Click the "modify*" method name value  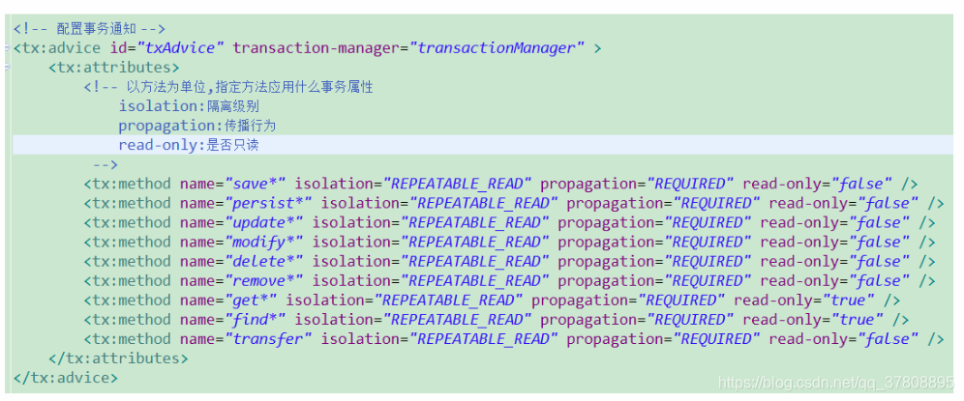[x=264, y=242]
